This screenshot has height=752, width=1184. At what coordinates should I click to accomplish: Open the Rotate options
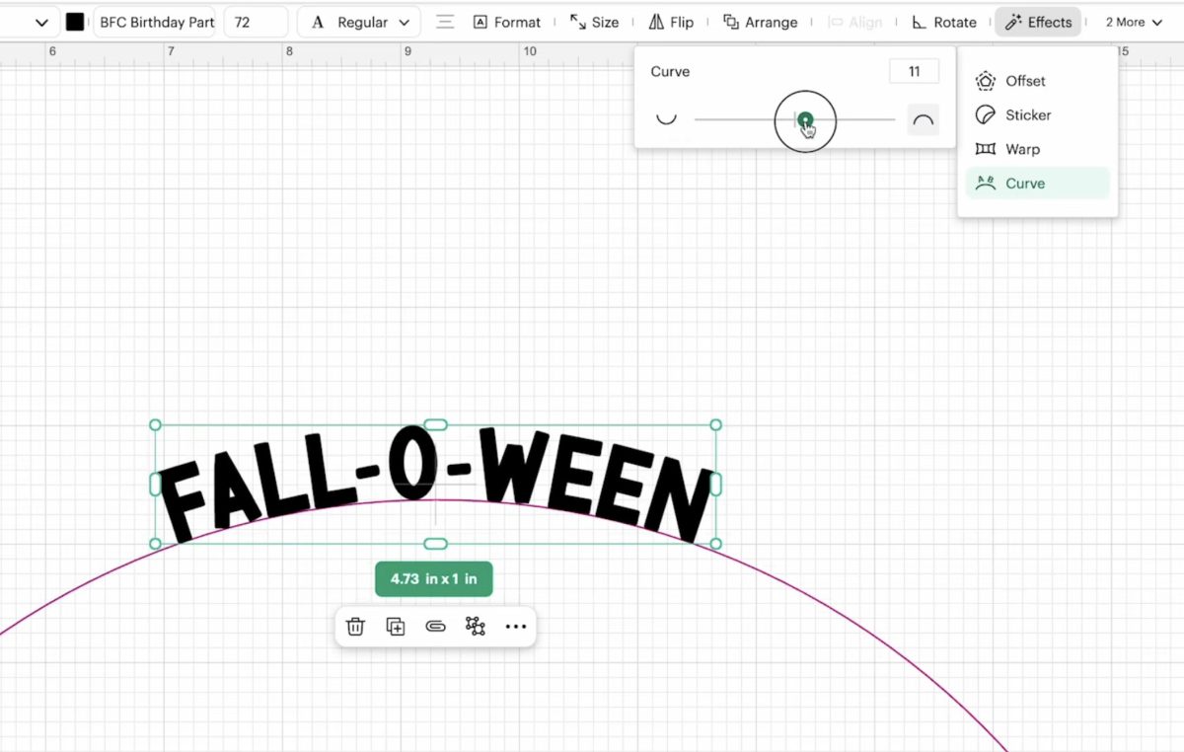[x=944, y=22]
